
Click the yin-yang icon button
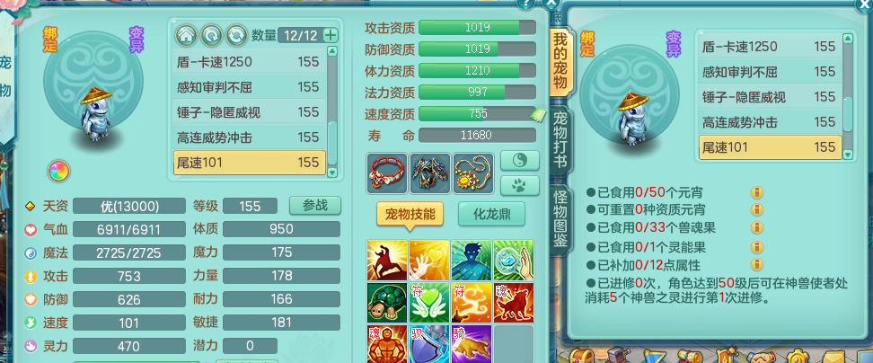tap(519, 160)
